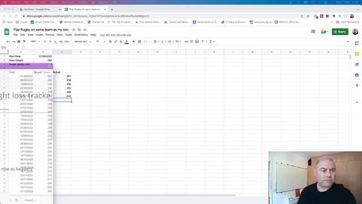Screen dimensions: 362x204
Task: Redo the last action
Action: pos(14,41)
